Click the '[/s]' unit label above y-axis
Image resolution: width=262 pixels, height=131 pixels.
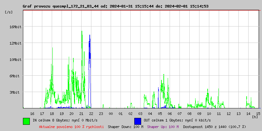pos(9,12)
